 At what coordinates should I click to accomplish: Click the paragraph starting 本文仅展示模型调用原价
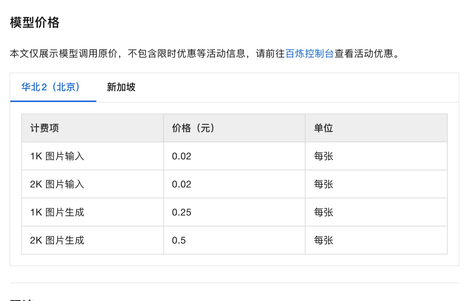[205, 54]
